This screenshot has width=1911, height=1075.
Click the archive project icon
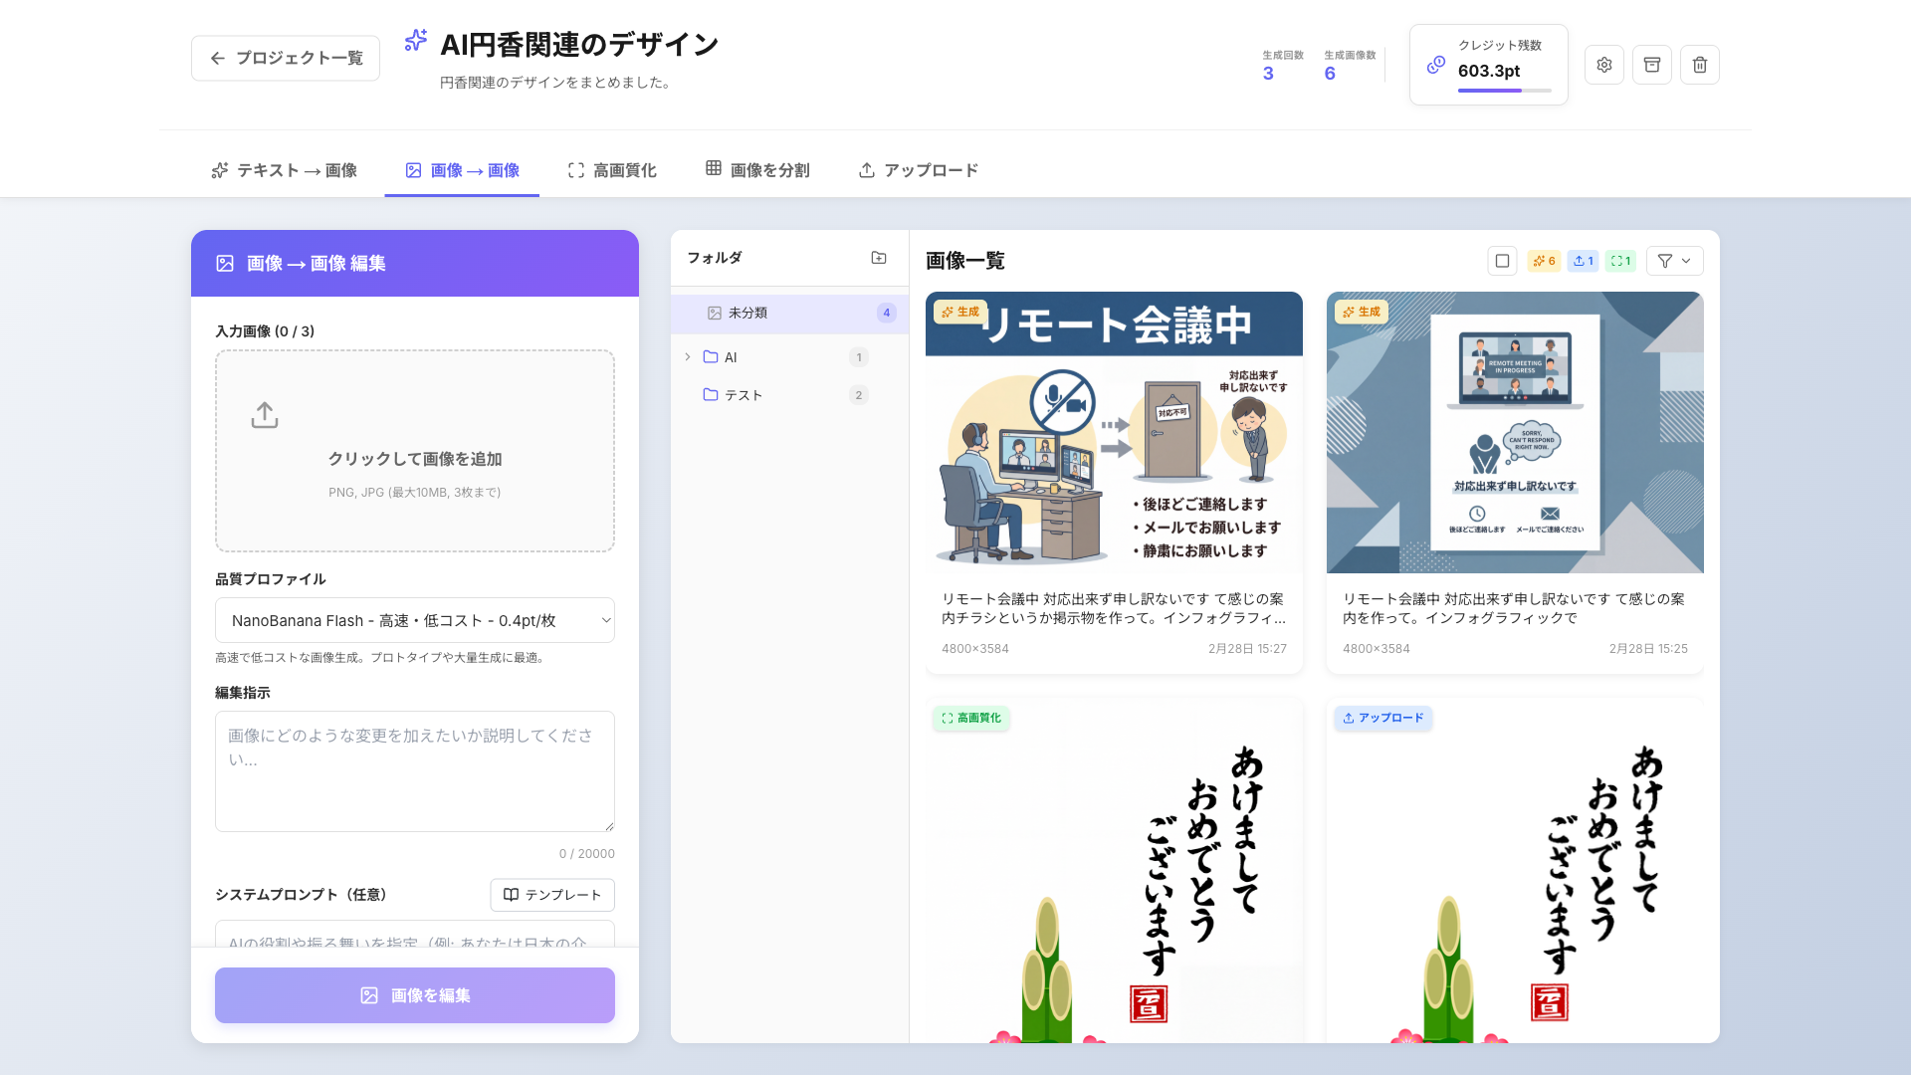(1652, 65)
